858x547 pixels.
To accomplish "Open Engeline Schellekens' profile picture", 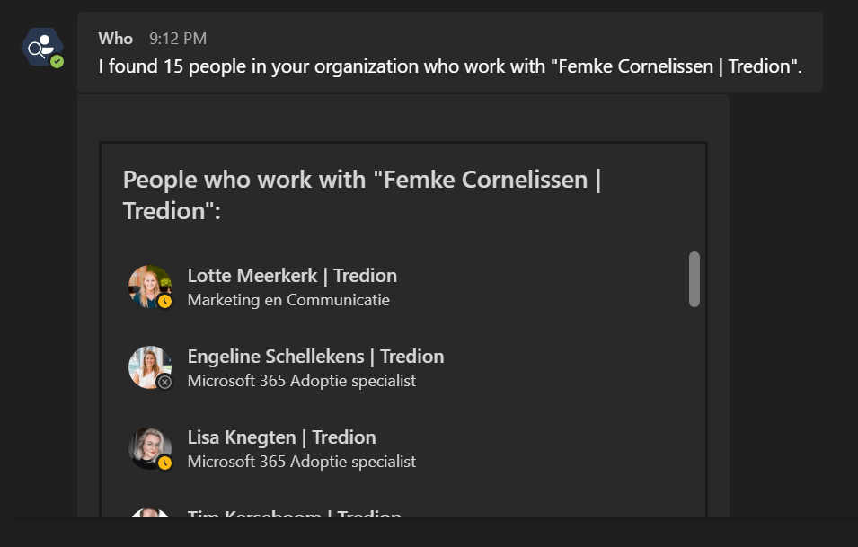I will [148, 366].
